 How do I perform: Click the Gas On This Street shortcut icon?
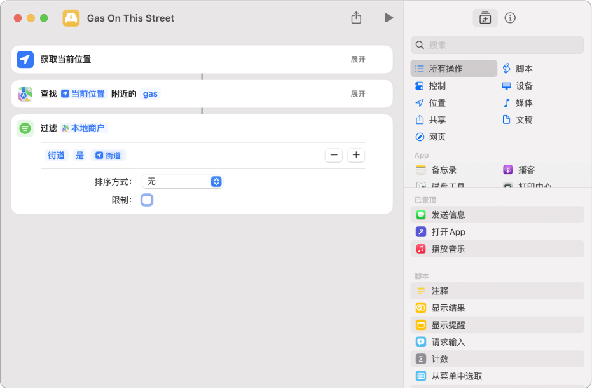[71, 18]
